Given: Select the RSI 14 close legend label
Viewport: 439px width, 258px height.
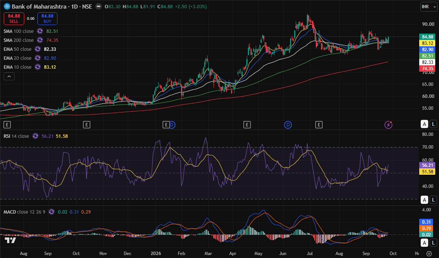Looking at the screenshot, I should point(16,136).
